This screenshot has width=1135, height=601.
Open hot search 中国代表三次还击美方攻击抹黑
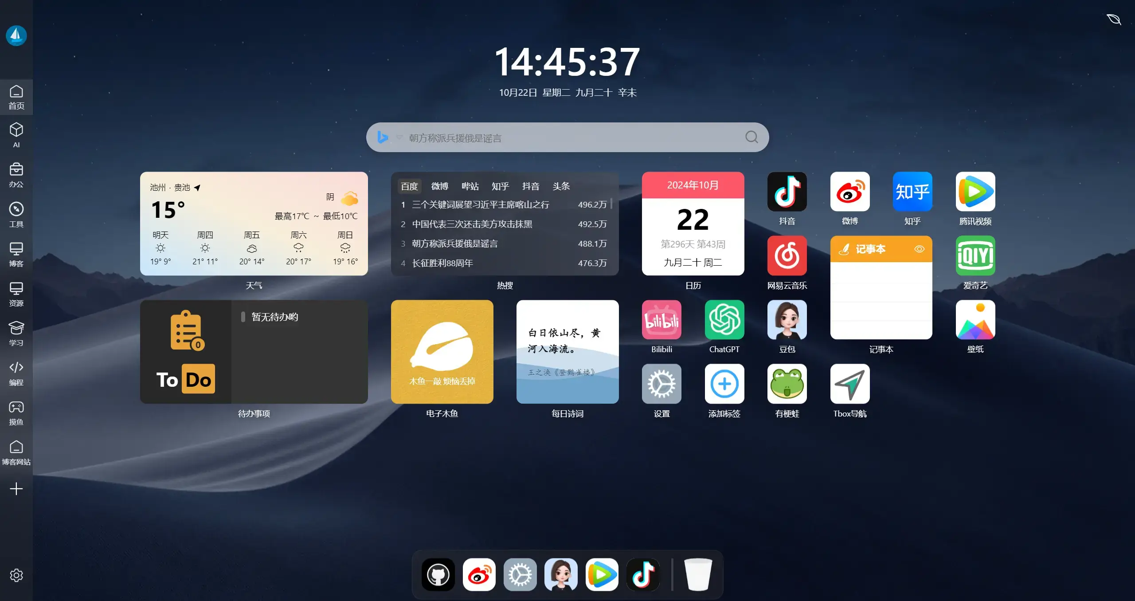(x=472, y=224)
